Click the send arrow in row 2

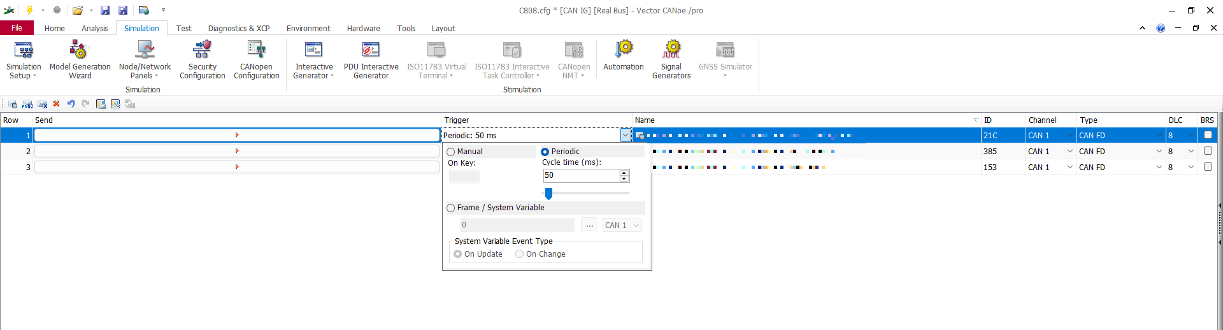coord(236,151)
